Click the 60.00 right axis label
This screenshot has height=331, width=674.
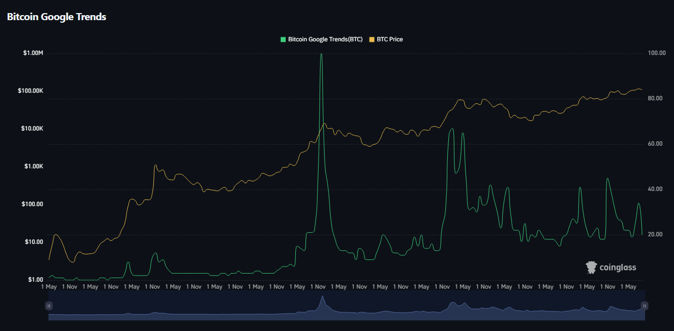tap(655, 144)
